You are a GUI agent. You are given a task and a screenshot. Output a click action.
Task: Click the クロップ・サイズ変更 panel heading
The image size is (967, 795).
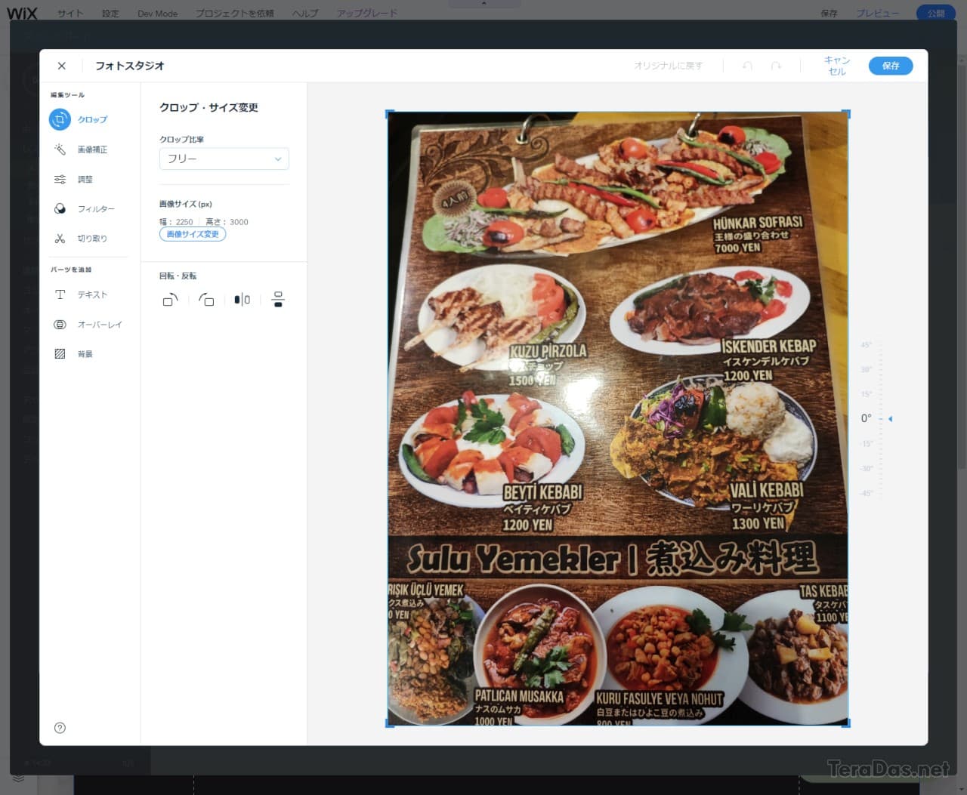[x=209, y=107]
